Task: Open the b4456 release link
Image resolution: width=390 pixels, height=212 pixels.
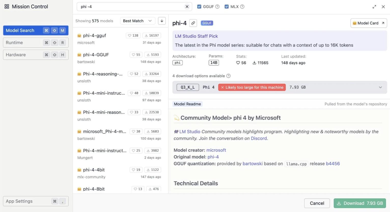Action: (333, 164)
